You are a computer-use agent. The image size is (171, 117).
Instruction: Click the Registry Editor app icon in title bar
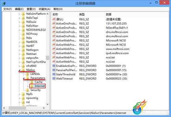4,3
